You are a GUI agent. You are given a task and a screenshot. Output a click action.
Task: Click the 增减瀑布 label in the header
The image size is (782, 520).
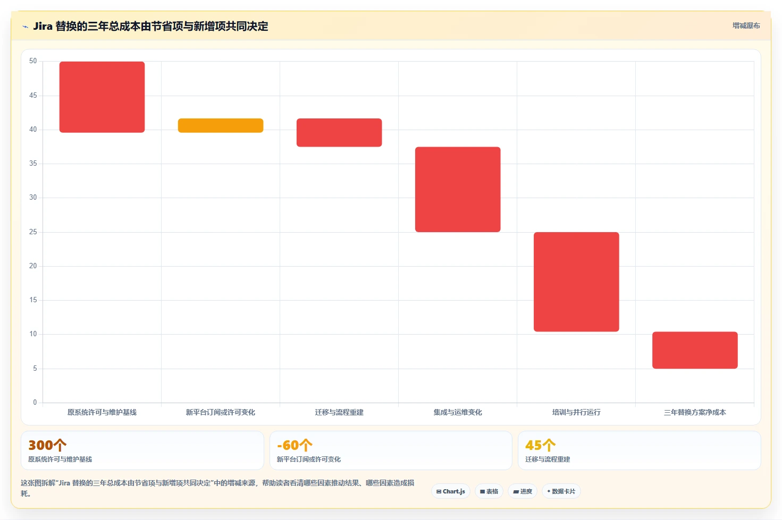[746, 25]
